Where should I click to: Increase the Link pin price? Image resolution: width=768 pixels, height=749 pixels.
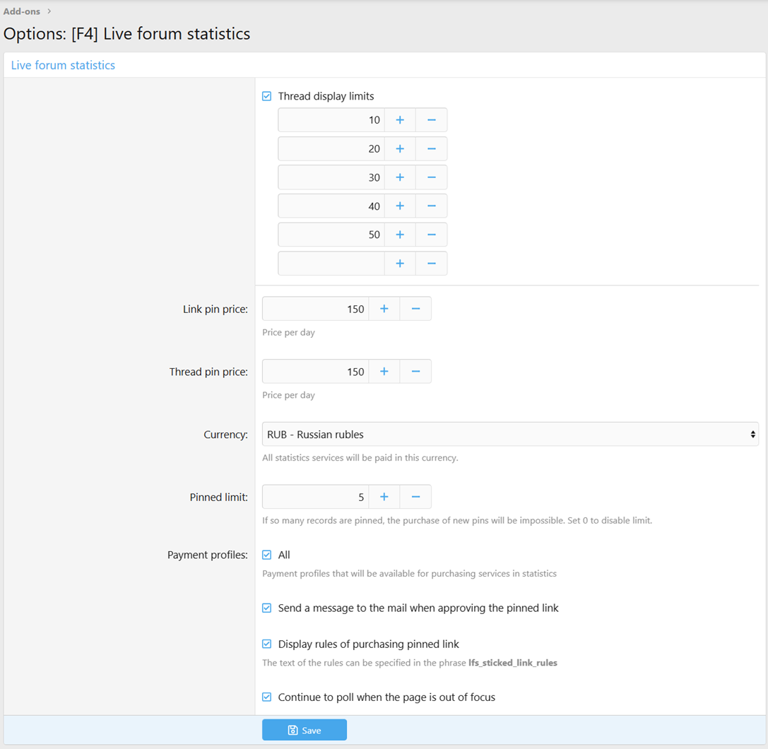click(x=384, y=309)
